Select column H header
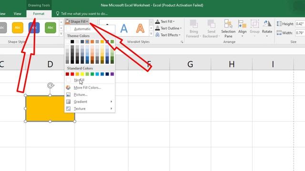The width and height of the screenshot is (305, 171). coord(232,64)
